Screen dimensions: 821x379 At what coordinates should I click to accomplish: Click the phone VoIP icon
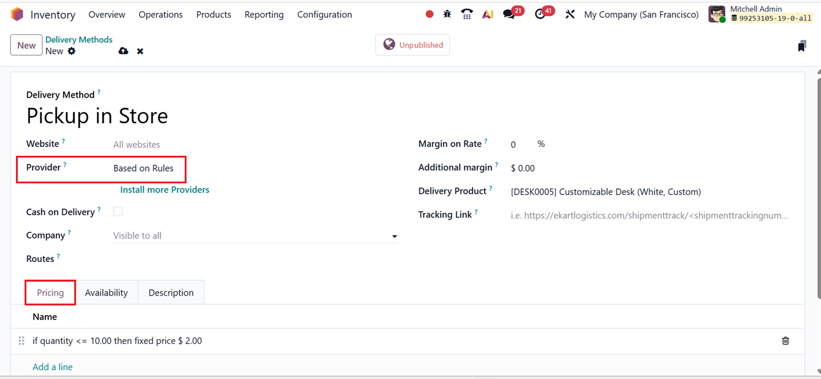pos(467,14)
